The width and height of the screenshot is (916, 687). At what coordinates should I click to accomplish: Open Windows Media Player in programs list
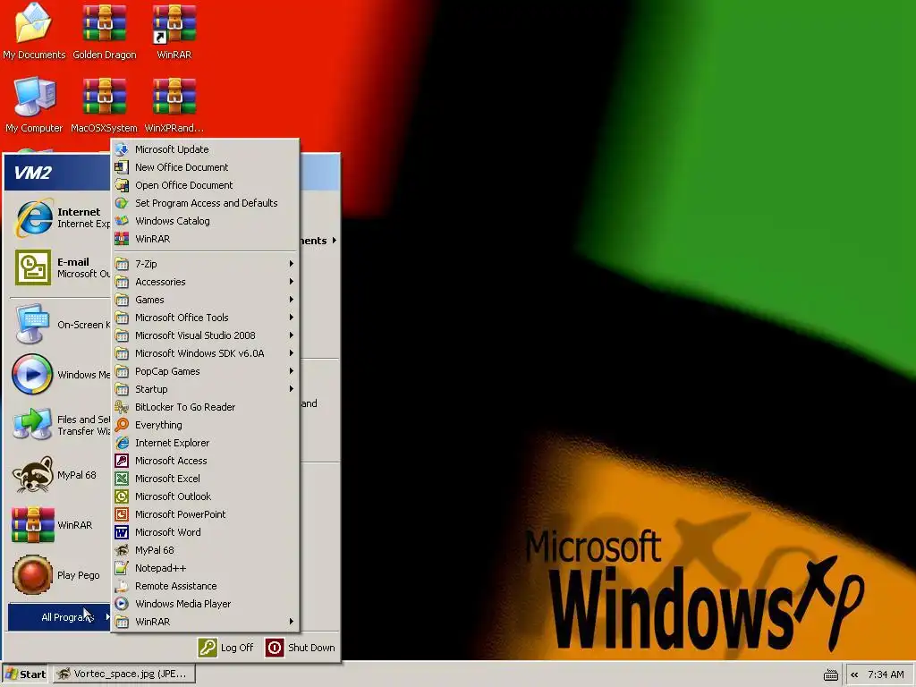tap(205, 604)
